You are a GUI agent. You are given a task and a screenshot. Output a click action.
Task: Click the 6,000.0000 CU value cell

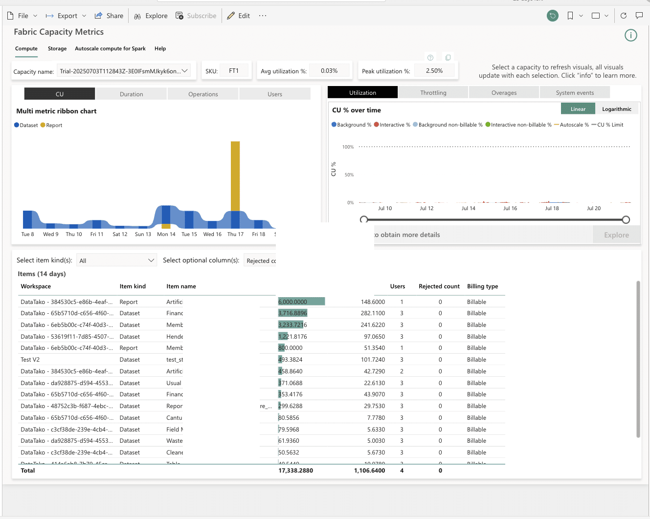301,302
